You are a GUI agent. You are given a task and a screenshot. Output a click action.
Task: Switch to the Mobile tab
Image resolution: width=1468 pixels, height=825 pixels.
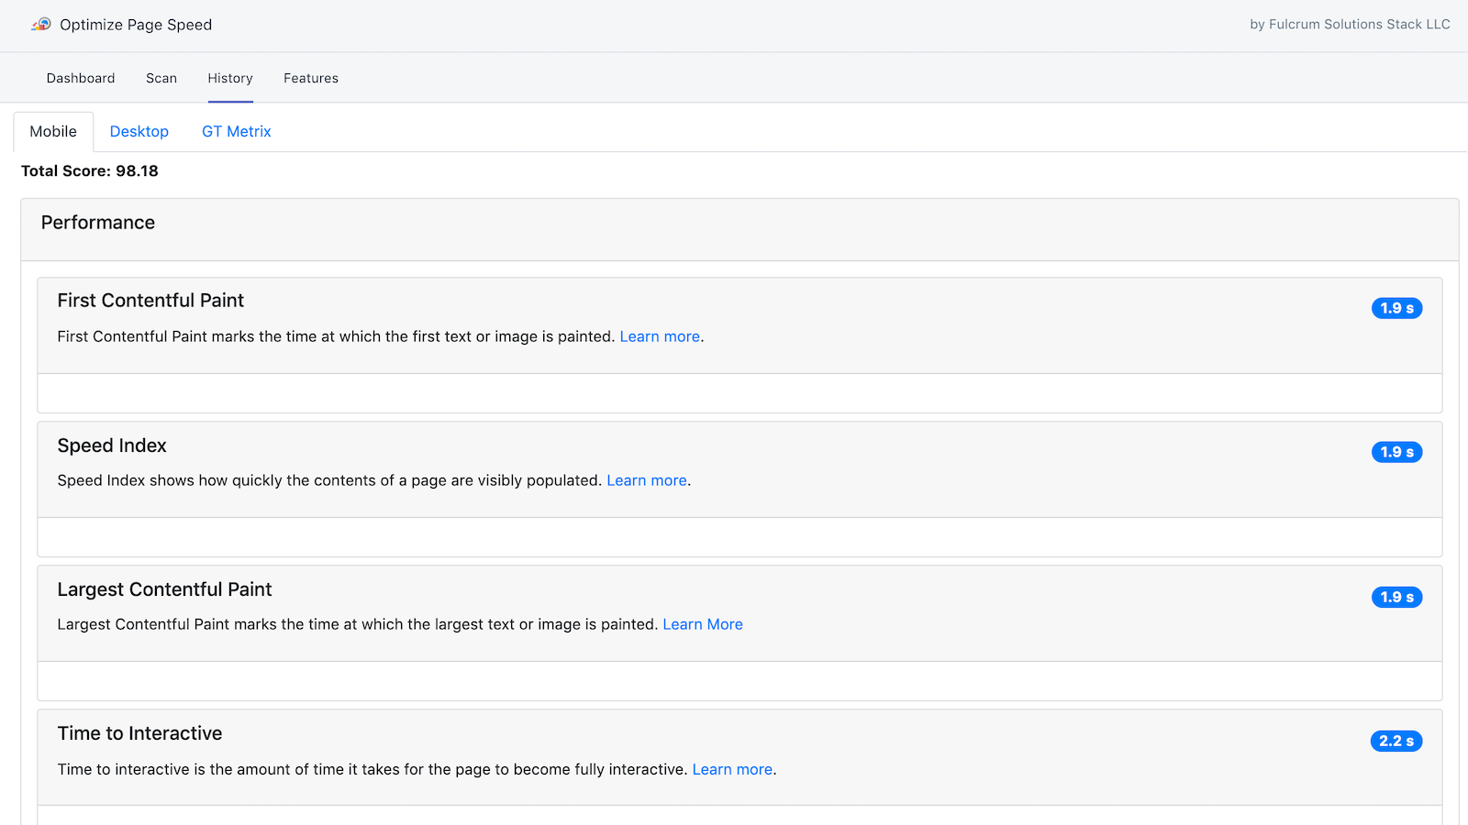click(x=53, y=131)
